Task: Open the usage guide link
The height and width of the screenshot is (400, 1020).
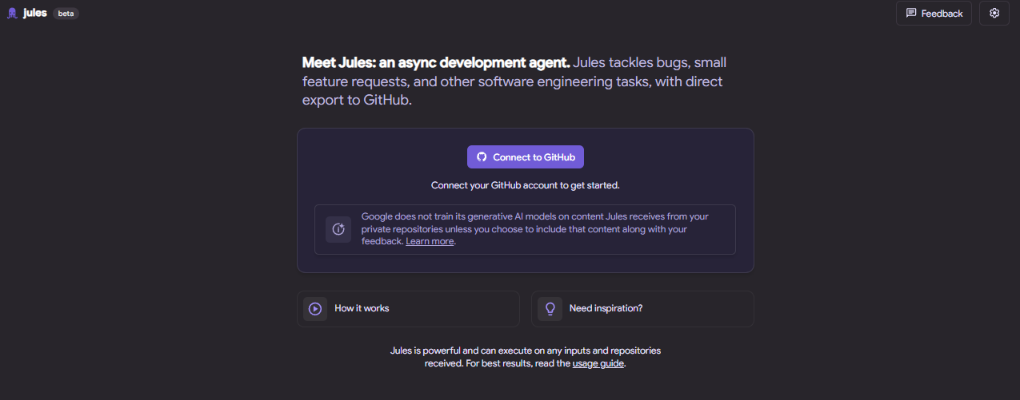Action: (x=598, y=363)
